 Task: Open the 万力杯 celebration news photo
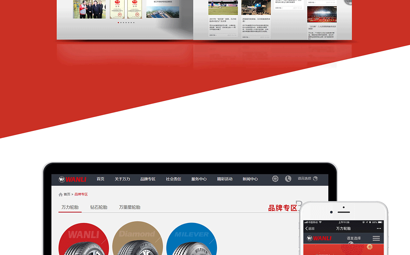point(322,14)
